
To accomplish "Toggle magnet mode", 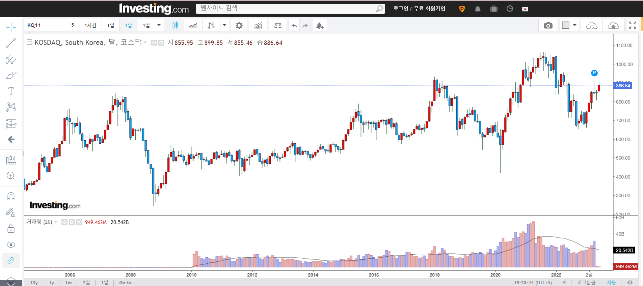I will [x=11, y=196].
